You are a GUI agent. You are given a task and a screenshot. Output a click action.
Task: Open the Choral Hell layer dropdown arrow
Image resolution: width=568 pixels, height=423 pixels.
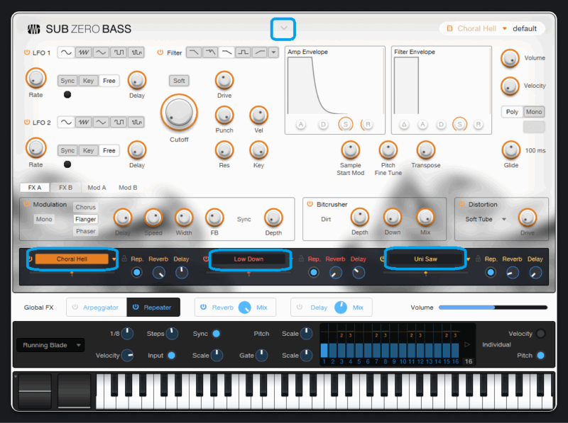114,259
